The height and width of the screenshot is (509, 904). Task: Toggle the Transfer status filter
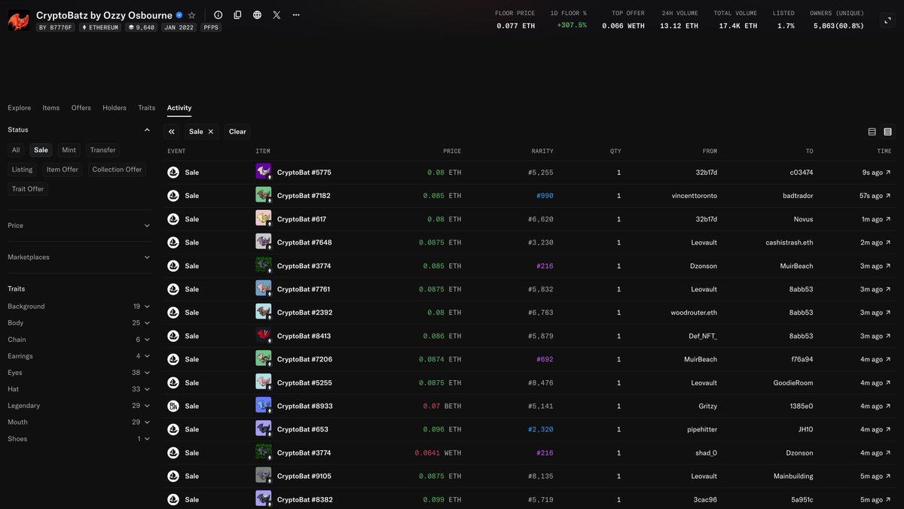point(102,150)
